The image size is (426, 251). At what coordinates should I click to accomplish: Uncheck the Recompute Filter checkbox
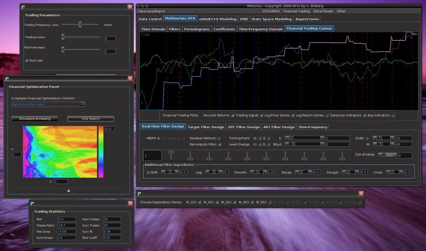coord(219,144)
